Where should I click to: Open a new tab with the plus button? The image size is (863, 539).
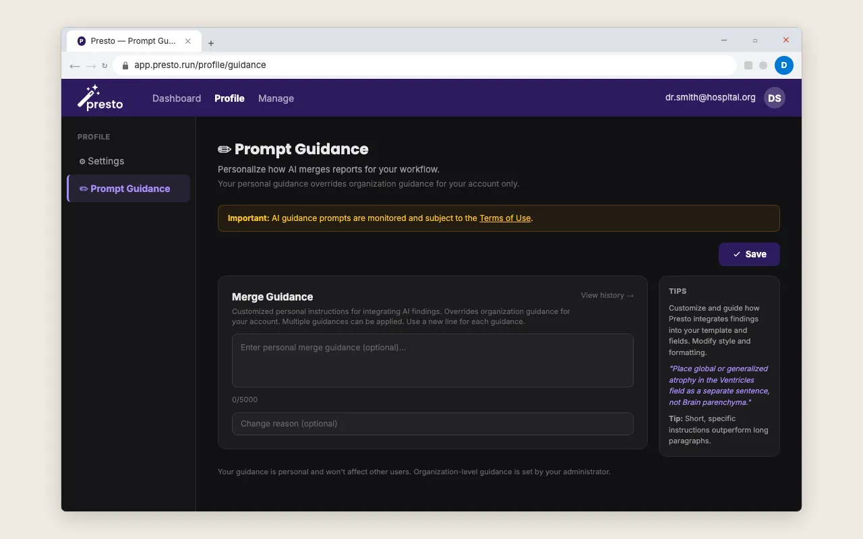[x=211, y=42]
